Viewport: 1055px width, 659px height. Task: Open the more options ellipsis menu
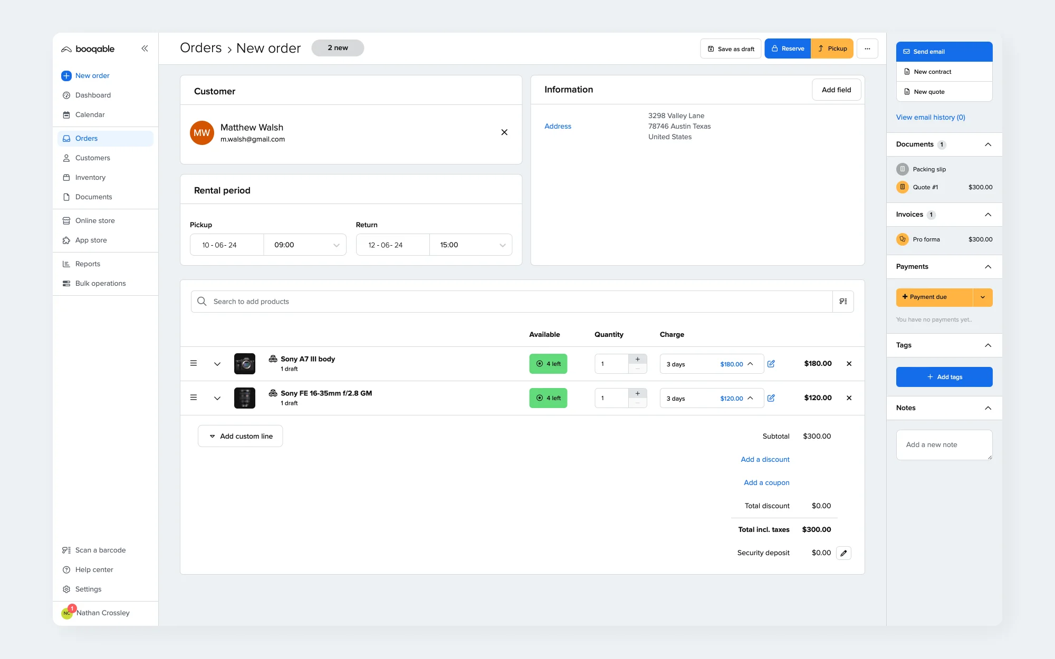(867, 49)
